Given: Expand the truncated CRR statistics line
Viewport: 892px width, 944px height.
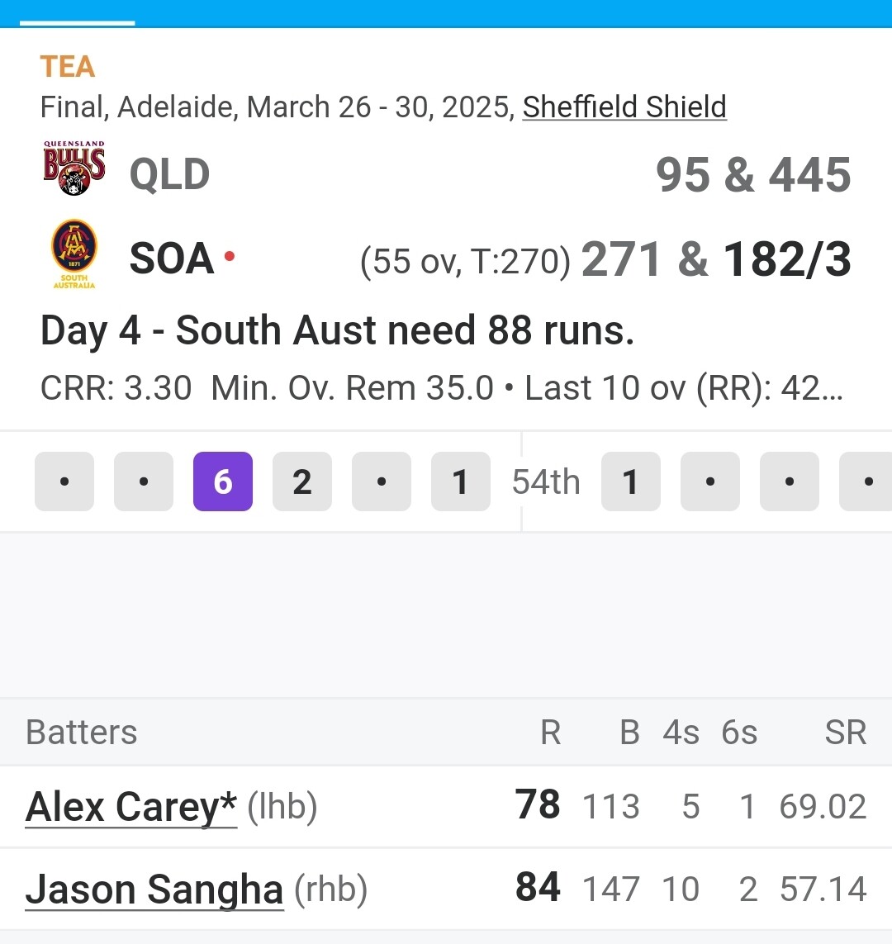Looking at the screenshot, I should coord(442,387).
